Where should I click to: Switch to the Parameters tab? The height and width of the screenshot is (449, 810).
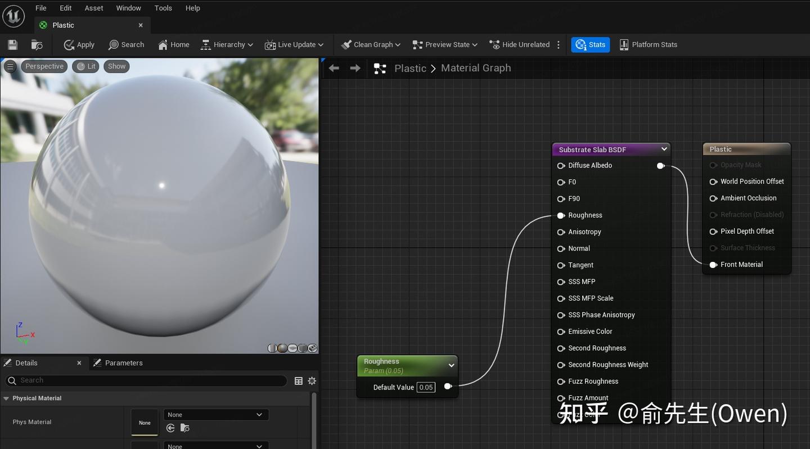123,363
